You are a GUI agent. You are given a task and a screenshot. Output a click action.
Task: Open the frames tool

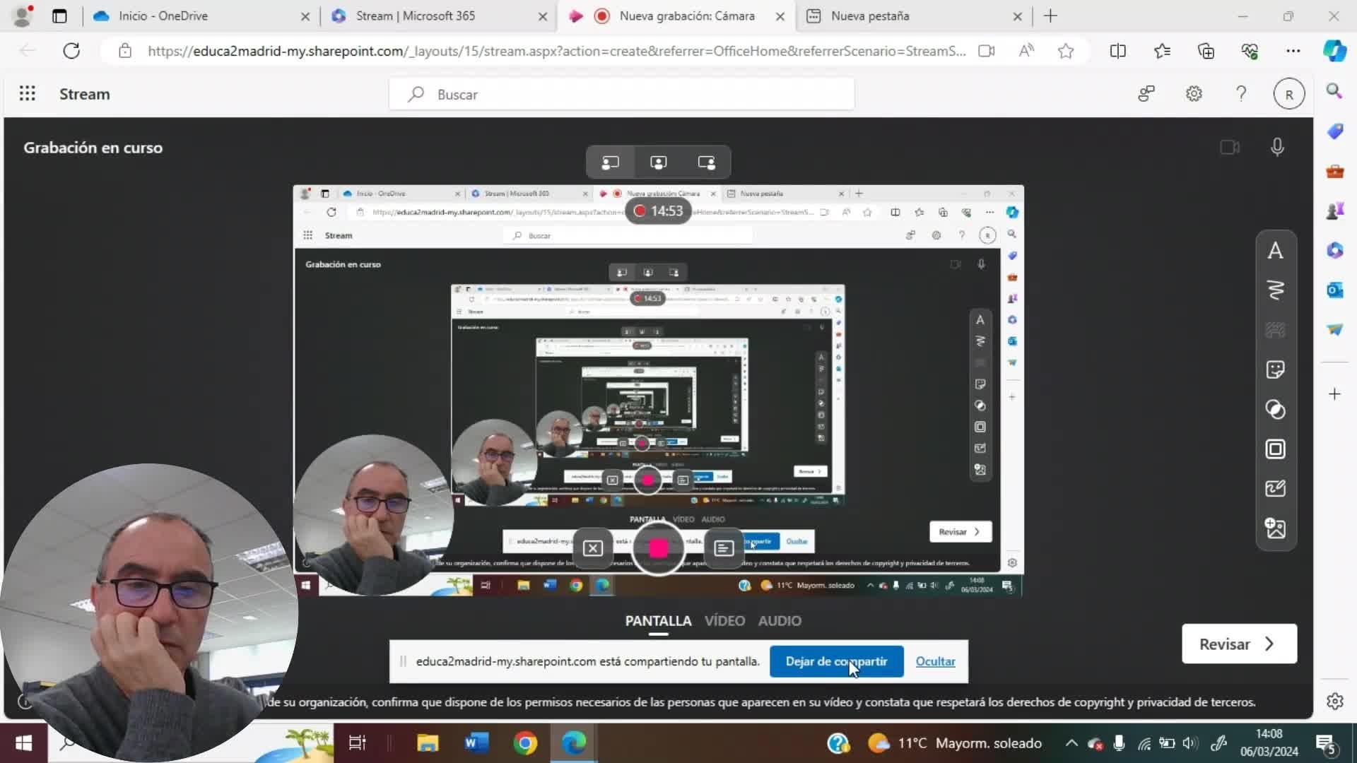click(1275, 449)
